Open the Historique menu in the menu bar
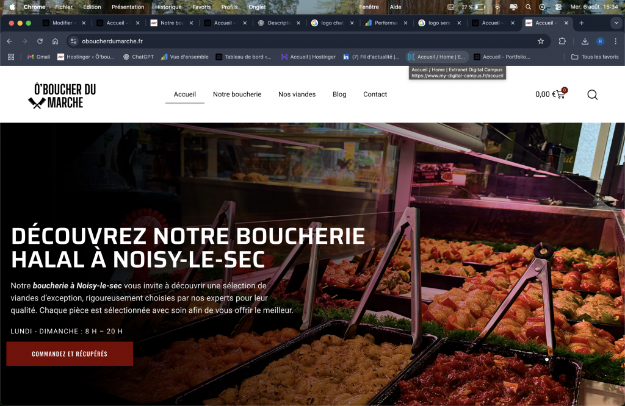 (168, 7)
